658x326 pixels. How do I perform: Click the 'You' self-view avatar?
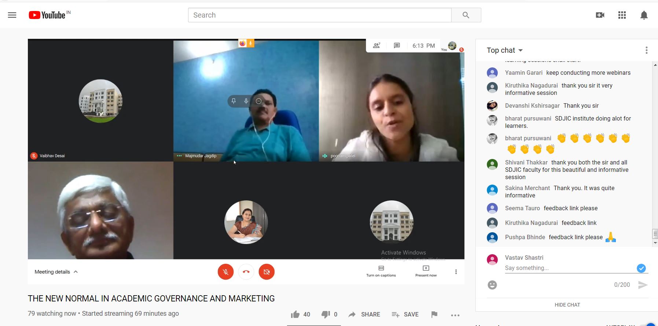[452, 46]
